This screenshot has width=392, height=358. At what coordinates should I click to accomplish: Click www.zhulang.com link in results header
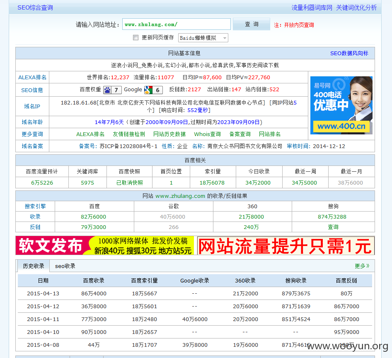coord(180,196)
